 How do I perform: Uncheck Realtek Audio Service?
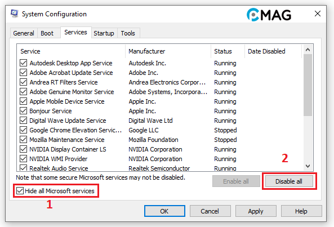coord(23,168)
